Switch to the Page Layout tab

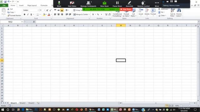32,5
